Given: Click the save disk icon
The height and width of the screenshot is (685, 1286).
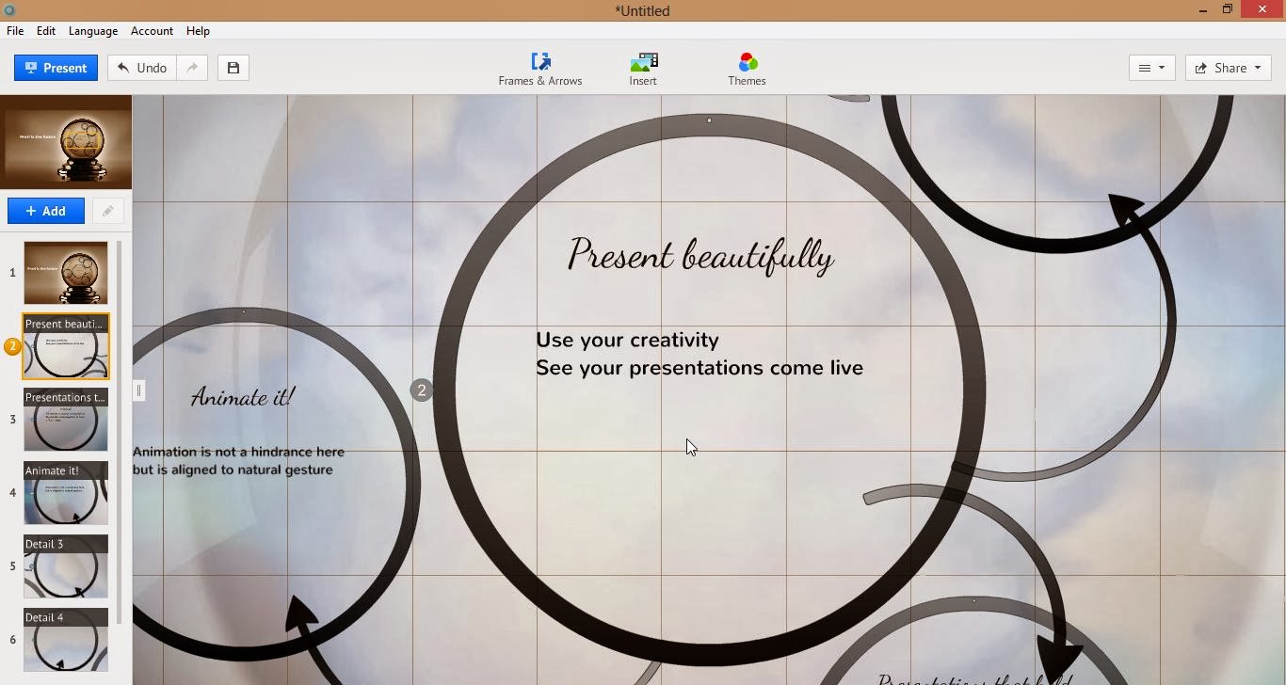Looking at the screenshot, I should [x=233, y=68].
